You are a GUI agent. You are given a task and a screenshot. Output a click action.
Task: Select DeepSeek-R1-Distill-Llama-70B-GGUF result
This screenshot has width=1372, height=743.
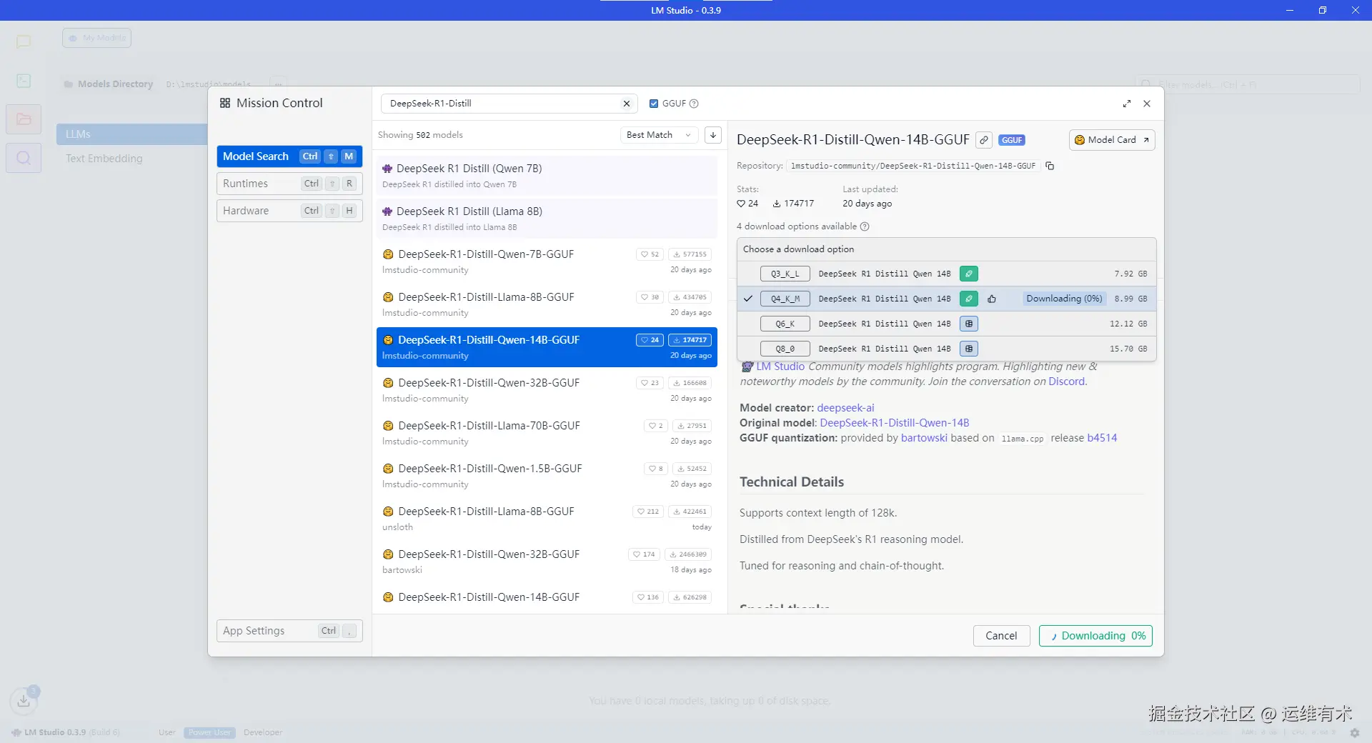tap(547, 433)
